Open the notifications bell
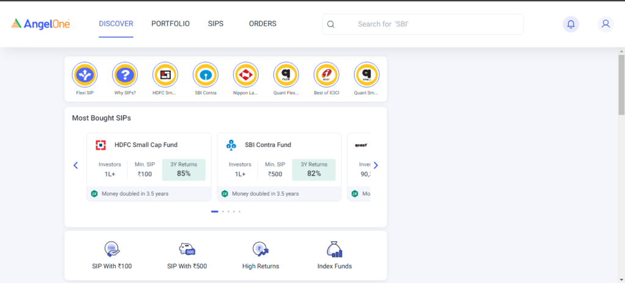The height and width of the screenshot is (283, 625). [571, 24]
